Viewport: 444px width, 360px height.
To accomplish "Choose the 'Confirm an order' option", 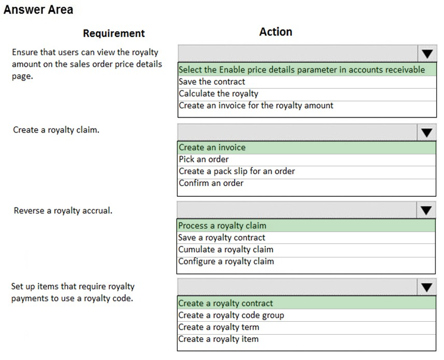I will click(x=307, y=183).
